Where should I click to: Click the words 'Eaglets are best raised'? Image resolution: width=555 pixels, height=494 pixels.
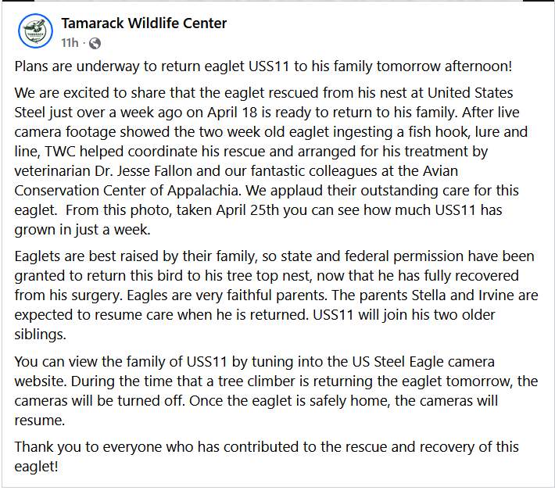point(86,256)
